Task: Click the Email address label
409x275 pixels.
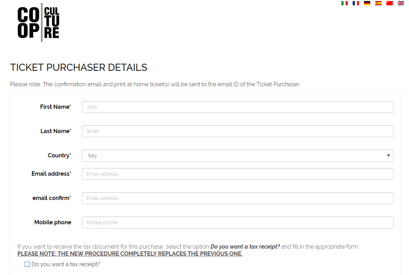Action: point(52,174)
